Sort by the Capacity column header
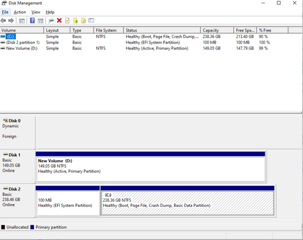Screen dimensions: 303x240 pyautogui.click(x=211, y=30)
